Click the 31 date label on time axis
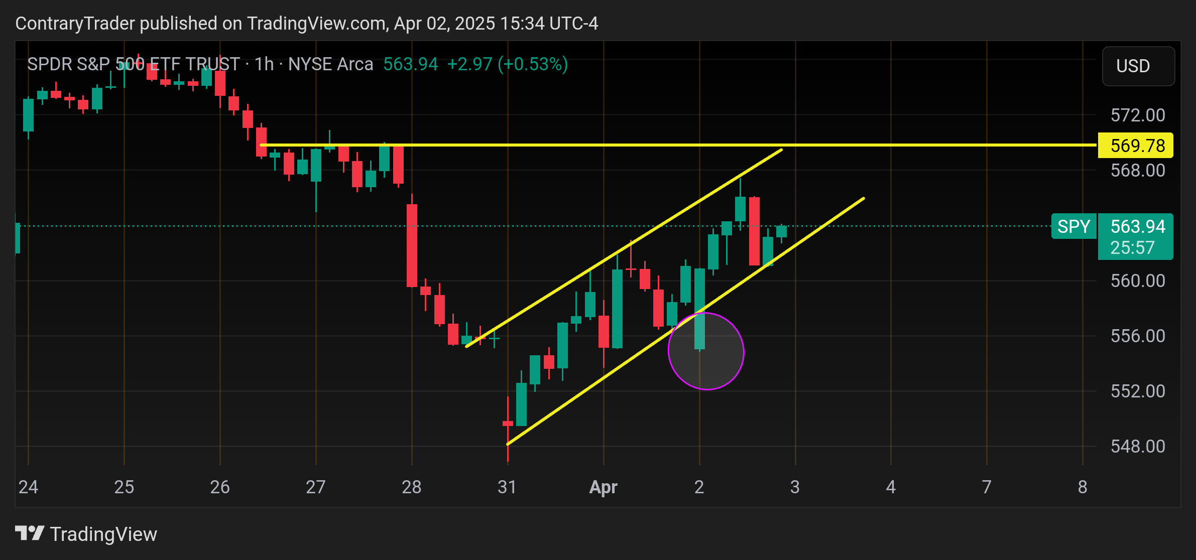This screenshot has height=560, width=1196. [507, 487]
